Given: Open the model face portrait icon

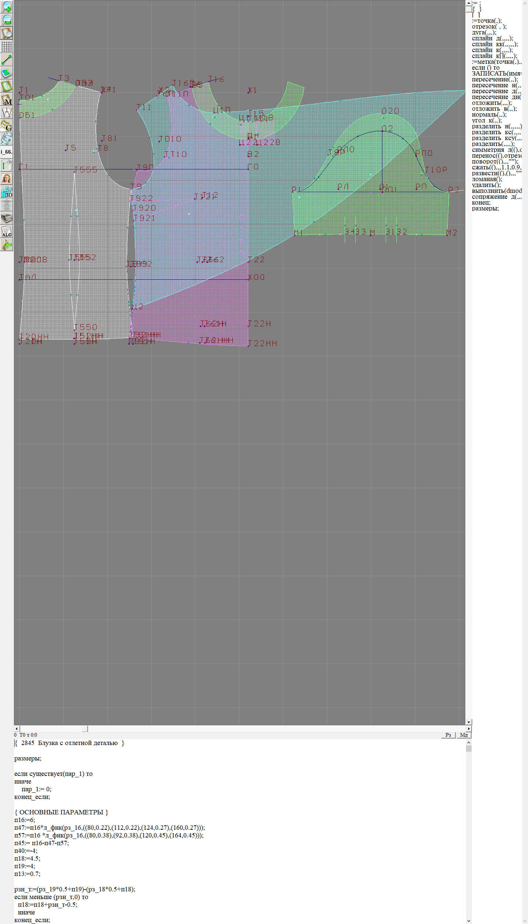Looking at the screenshot, I should (x=7, y=179).
